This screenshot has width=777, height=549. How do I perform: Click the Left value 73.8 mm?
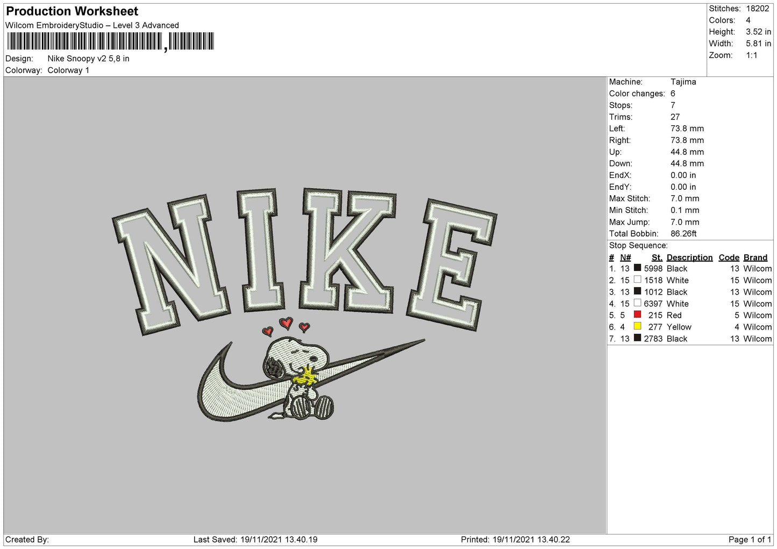pyautogui.click(x=687, y=129)
